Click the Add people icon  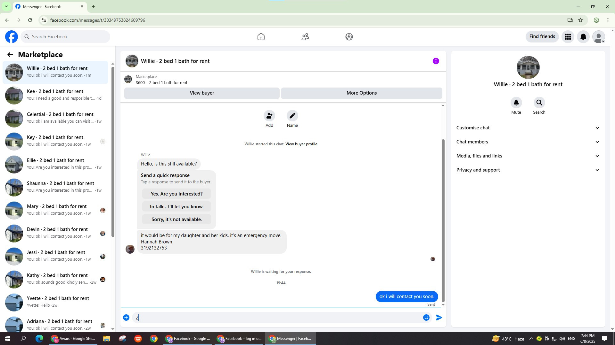tap(269, 116)
